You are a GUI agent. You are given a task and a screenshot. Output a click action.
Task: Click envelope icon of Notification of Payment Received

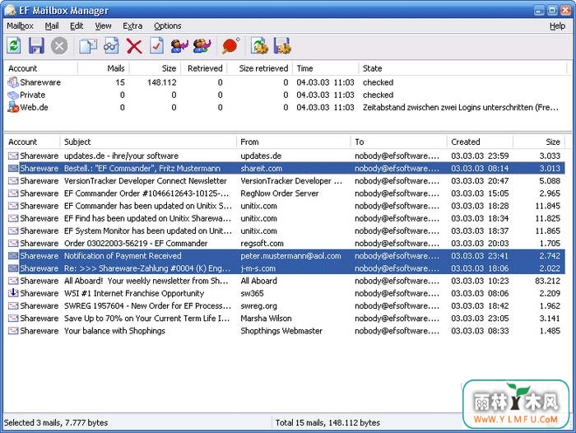(13, 256)
